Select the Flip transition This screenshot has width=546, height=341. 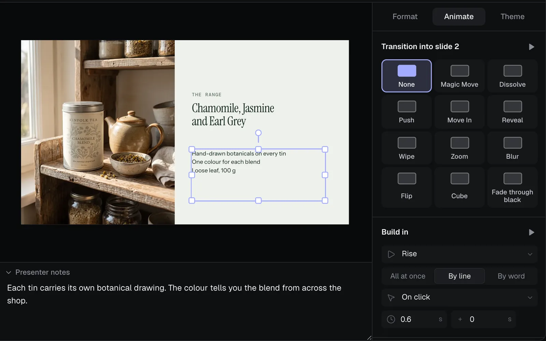[x=406, y=188]
